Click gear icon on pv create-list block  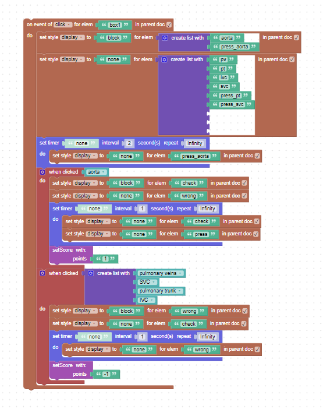pyautogui.click(x=164, y=60)
